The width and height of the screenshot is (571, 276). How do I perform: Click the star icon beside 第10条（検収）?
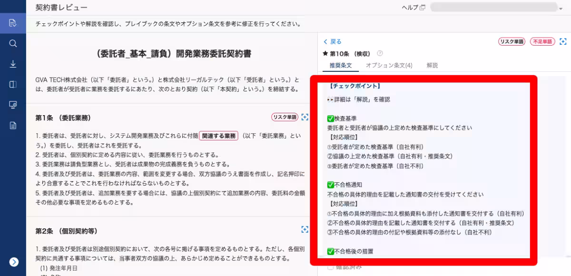[x=326, y=53]
